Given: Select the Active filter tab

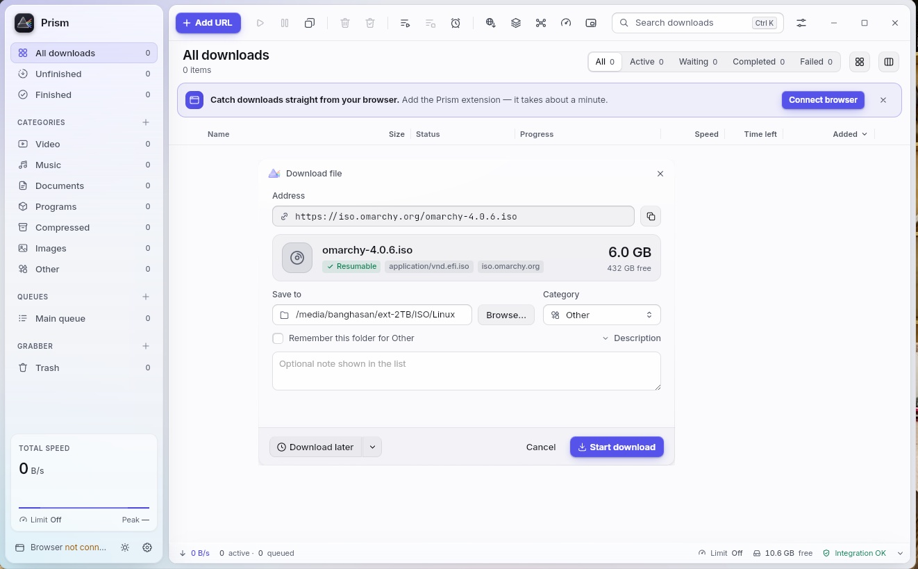Looking at the screenshot, I should 646,62.
